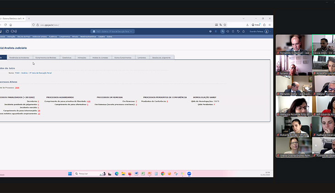Click the help question mark icon
Viewport: 335px width, 193px height.
point(211,31)
